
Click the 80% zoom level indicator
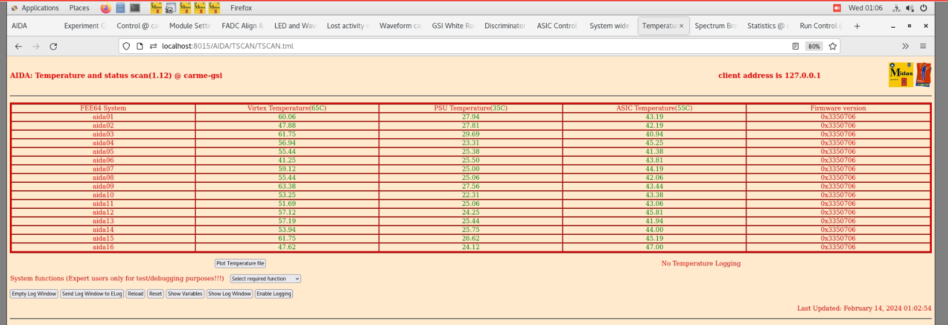[814, 46]
